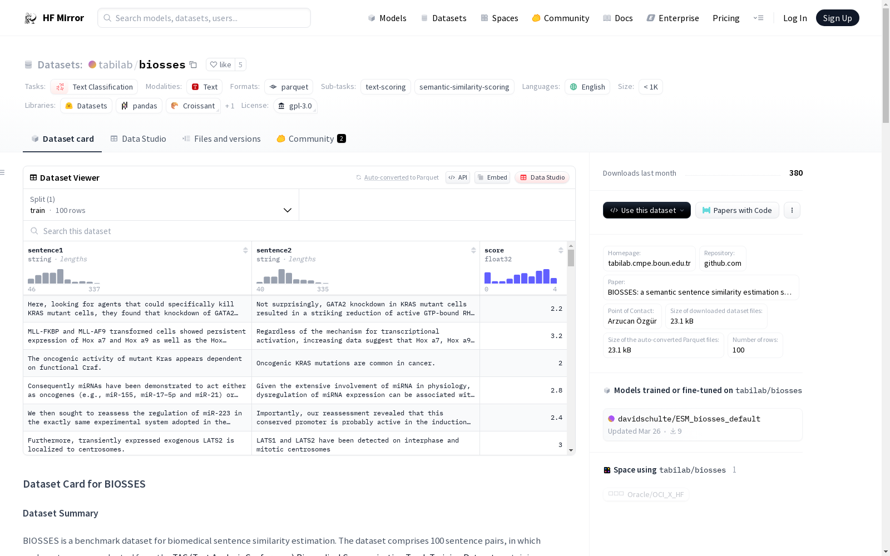The height and width of the screenshot is (556, 890).
Task: Expand the Split train dropdown
Action: pos(161,205)
